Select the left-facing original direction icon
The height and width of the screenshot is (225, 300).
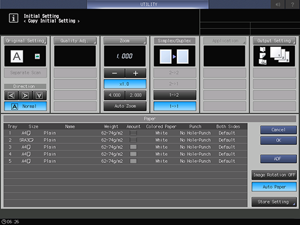(12, 96)
